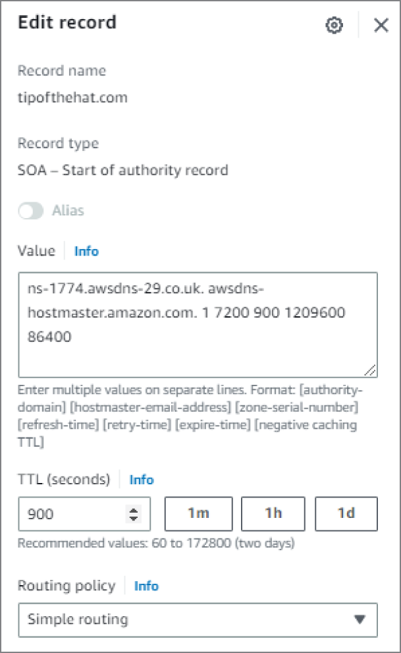Set the TTL to 1m

[x=198, y=513]
